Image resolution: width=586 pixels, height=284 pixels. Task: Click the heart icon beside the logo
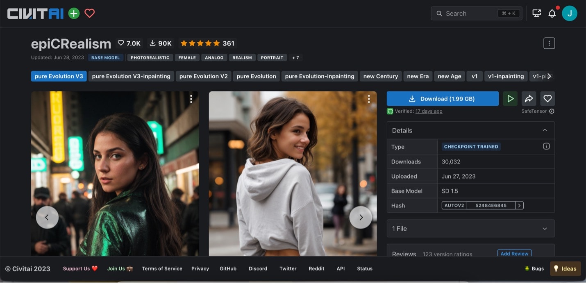(x=89, y=14)
